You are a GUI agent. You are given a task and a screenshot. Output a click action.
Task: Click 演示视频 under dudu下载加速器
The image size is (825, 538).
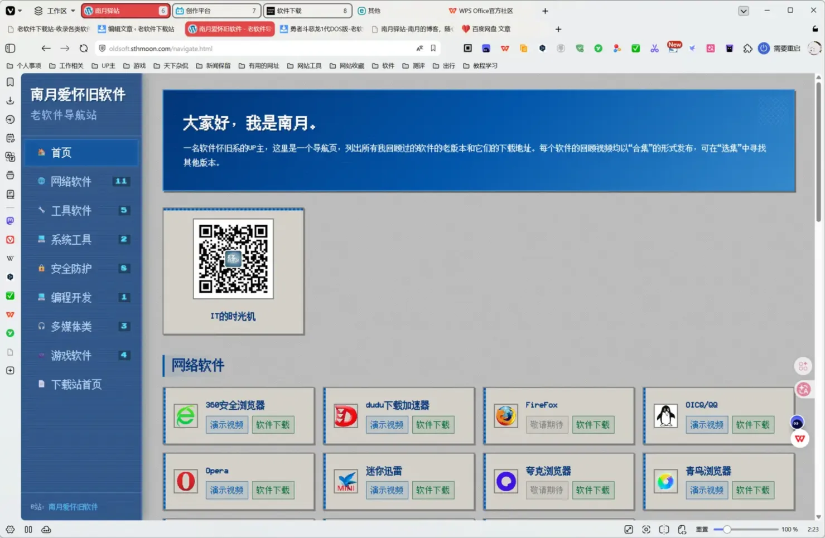(387, 425)
